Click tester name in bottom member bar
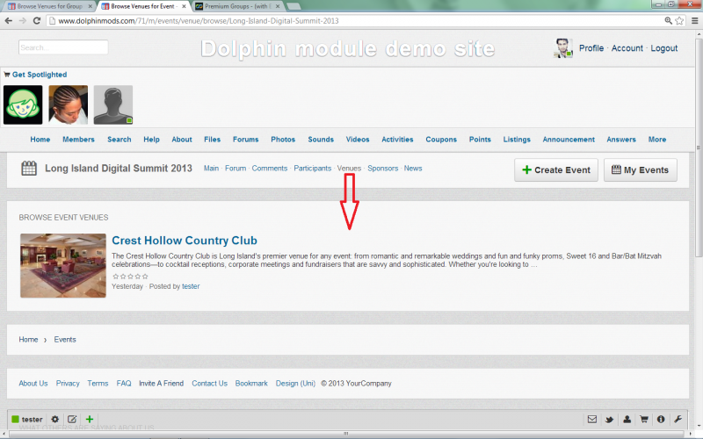The height and width of the screenshot is (439, 703). click(x=32, y=420)
